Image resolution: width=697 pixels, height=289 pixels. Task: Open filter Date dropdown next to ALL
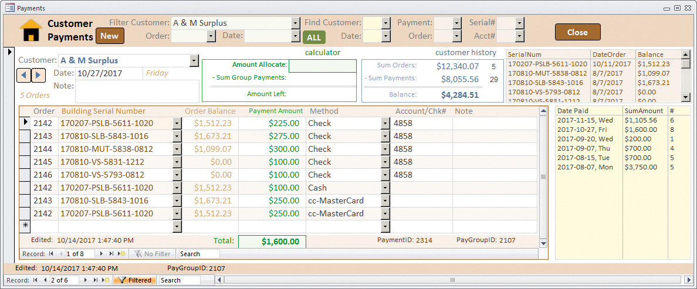pyautogui.click(x=296, y=36)
